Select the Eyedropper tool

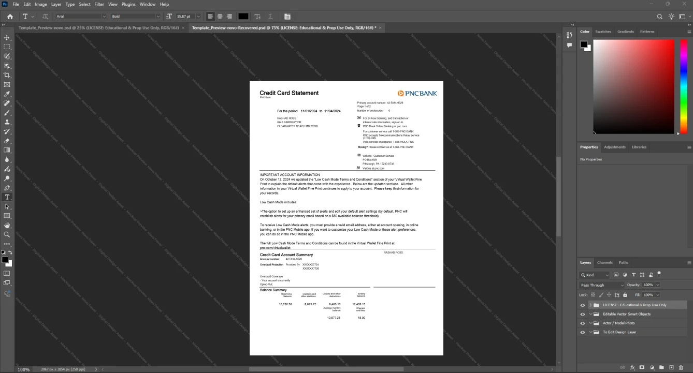pyautogui.click(x=7, y=94)
